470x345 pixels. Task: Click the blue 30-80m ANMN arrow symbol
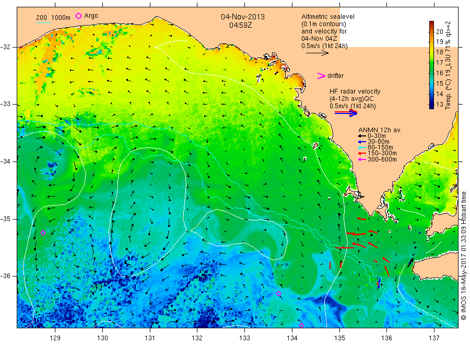tap(362, 142)
